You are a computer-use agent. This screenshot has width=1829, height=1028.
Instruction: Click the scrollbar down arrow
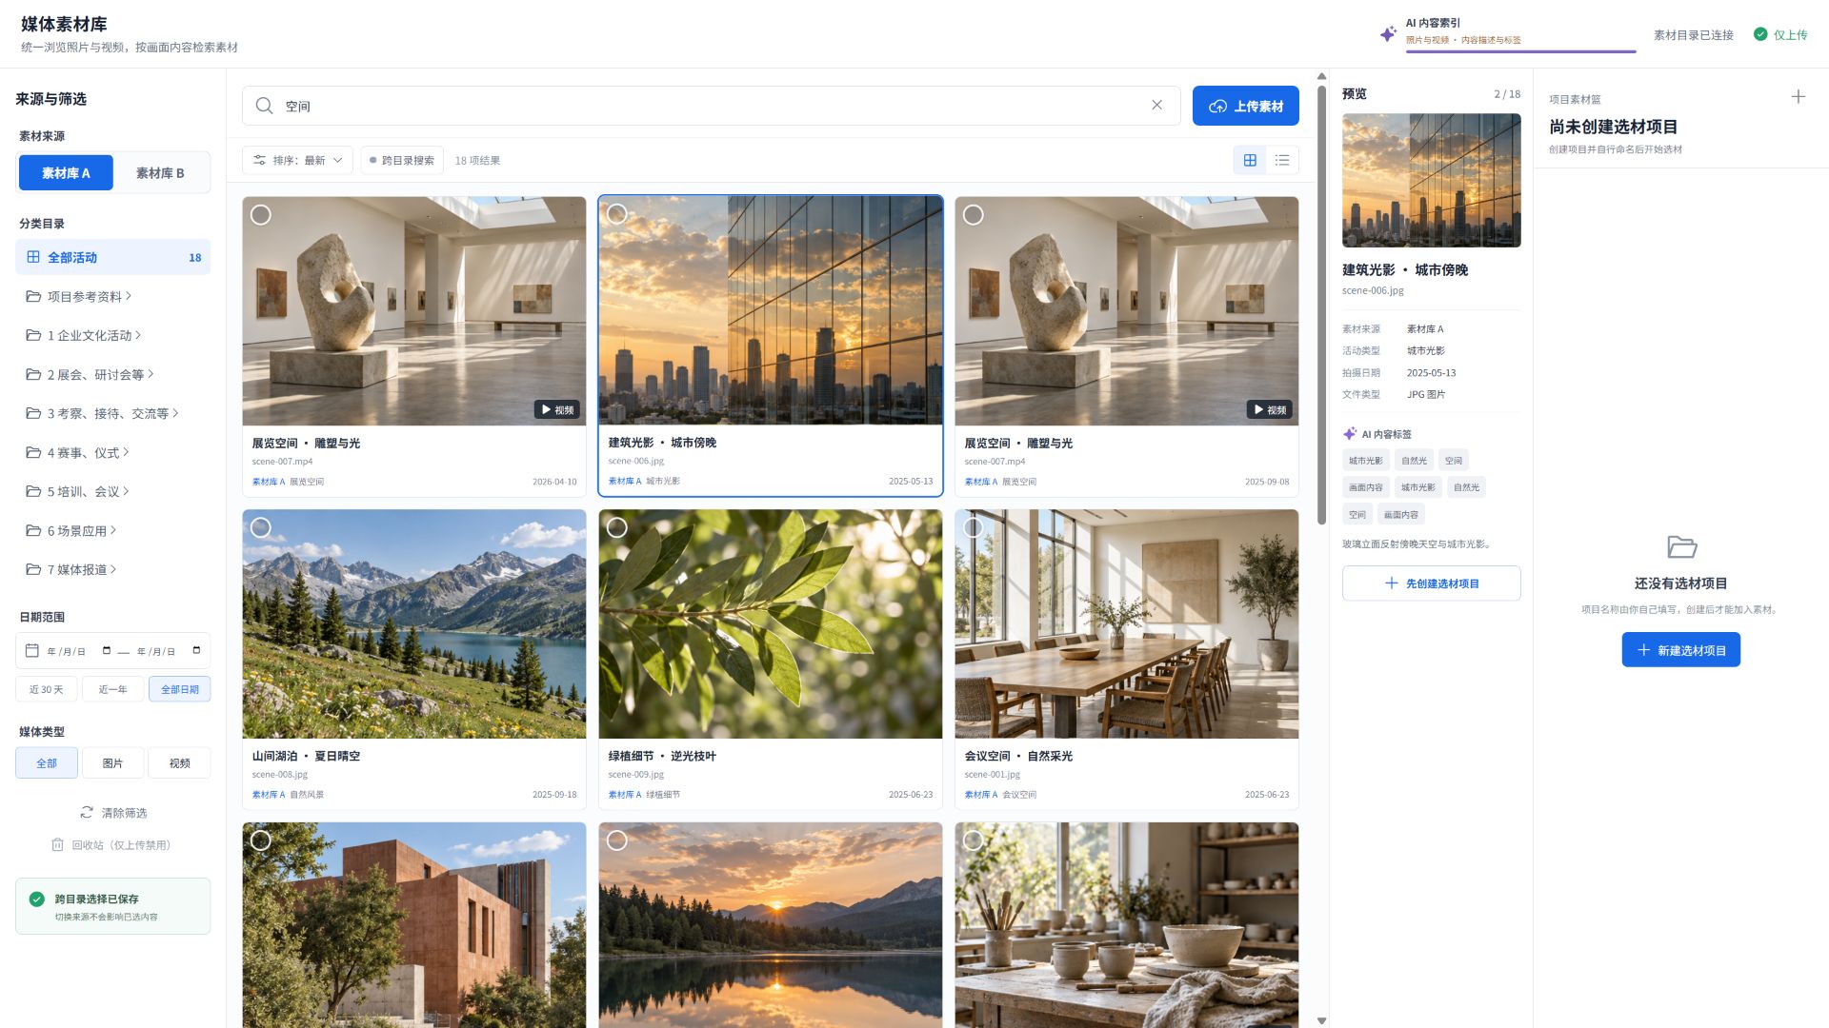(x=1321, y=1020)
